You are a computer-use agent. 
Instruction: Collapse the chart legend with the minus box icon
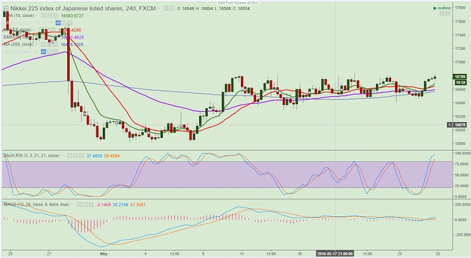click(x=6, y=8)
